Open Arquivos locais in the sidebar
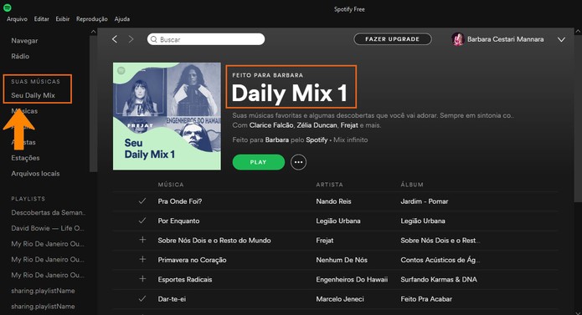 coord(35,174)
